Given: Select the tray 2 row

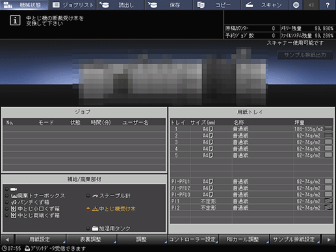Looking at the screenshot, I should [252, 136].
